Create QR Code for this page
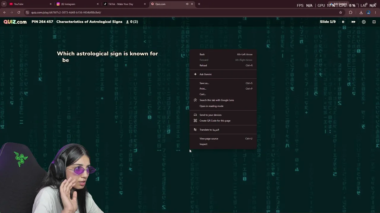 tap(223, 121)
